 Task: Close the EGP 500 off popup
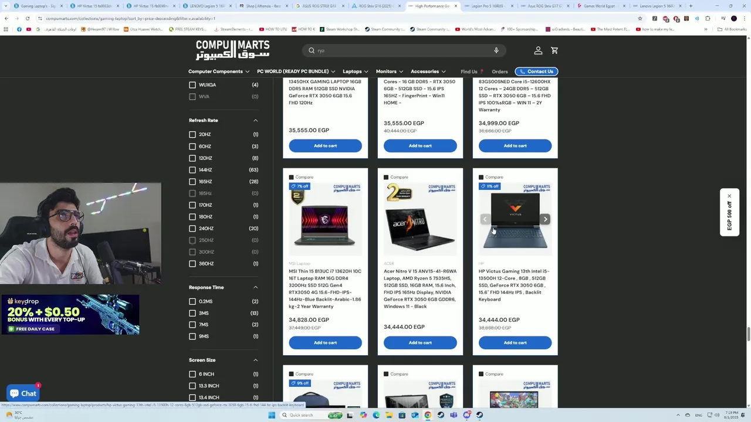pyautogui.click(x=729, y=196)
